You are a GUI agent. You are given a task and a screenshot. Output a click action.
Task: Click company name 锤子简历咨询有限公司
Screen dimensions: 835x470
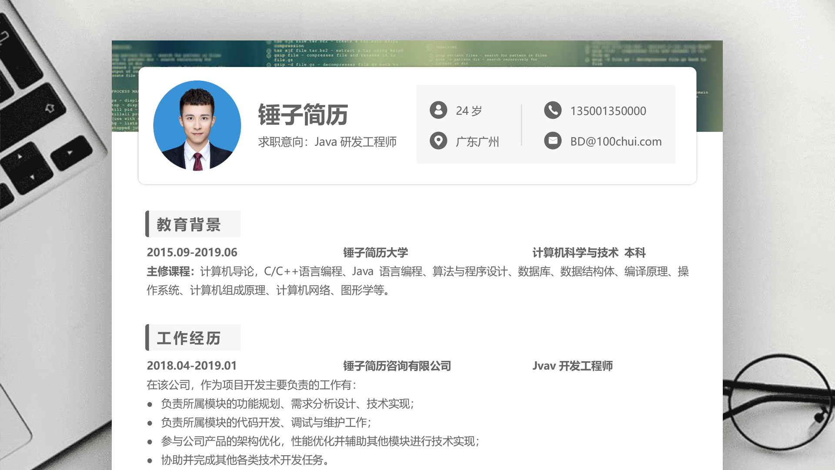click(397, 366)
